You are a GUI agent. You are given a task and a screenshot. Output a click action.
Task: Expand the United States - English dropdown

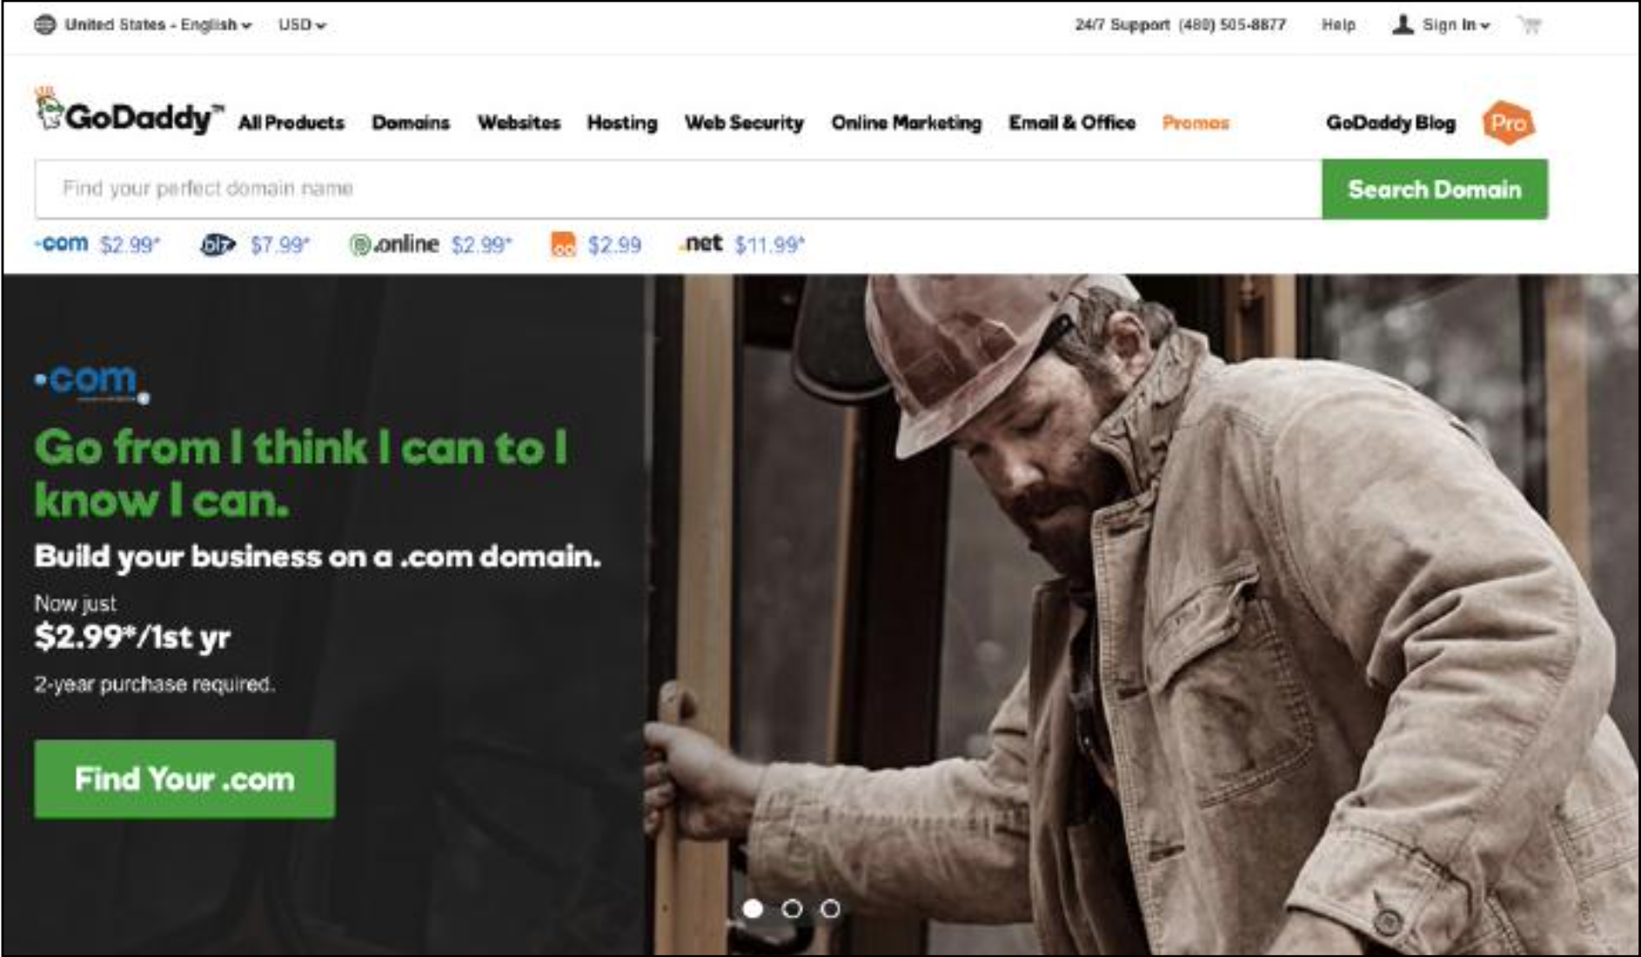tap(157, 24)
